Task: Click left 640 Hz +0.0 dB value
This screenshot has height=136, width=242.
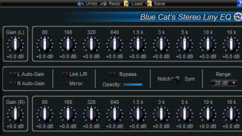Action: (115, 57)
